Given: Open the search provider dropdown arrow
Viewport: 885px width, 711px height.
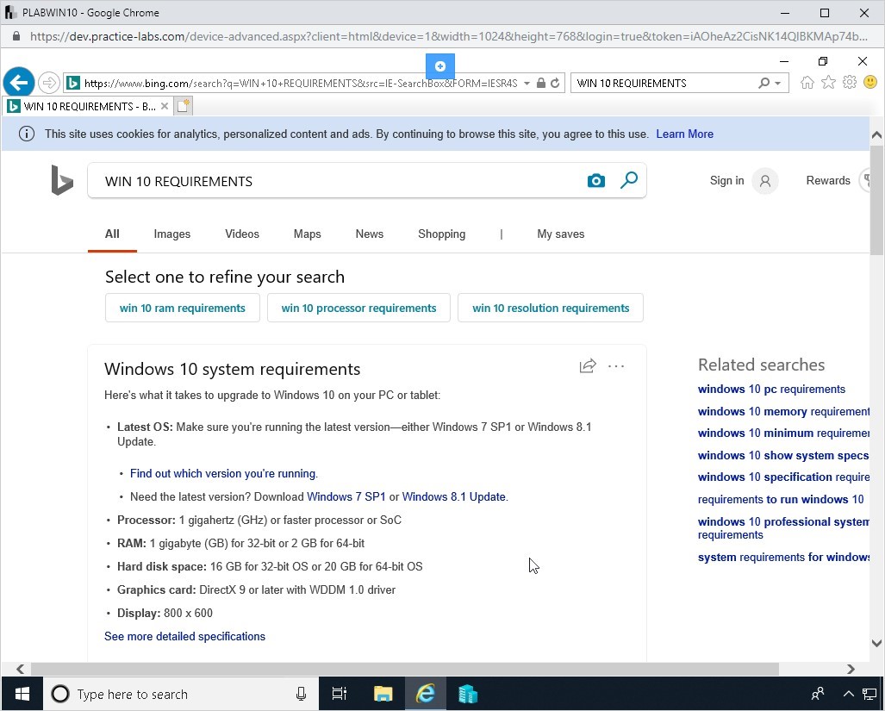Looking at the screenshot, I should [778, 84].
